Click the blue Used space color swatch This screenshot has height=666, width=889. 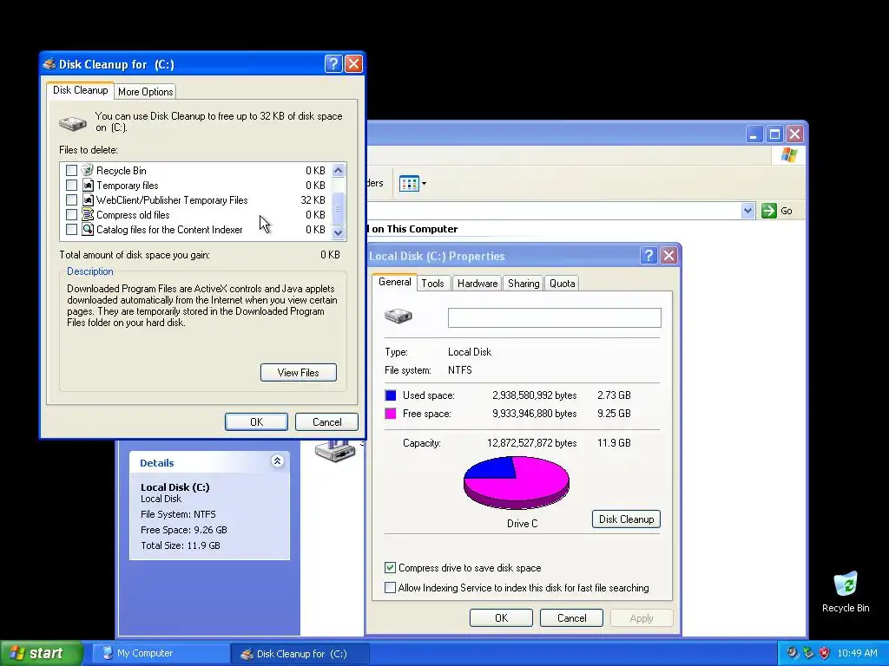391,395
